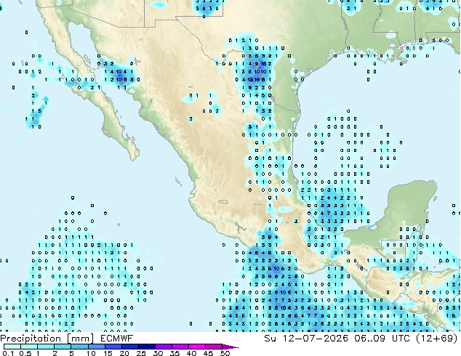Click the '(12+69)' forecast offset text
461x356 pixels.
[x=436, y=339]
